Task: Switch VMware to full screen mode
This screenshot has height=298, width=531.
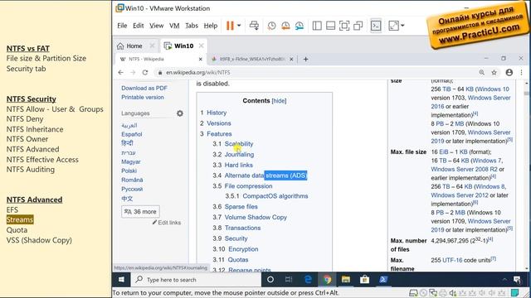Action: [x=344, y=26]
